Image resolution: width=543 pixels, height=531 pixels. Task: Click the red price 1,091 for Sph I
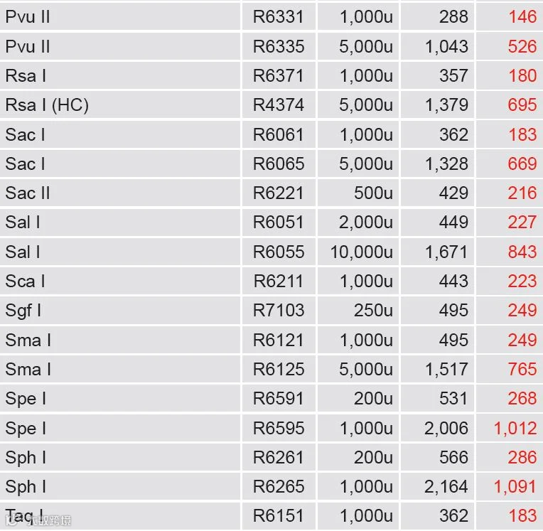pos(515,486)
